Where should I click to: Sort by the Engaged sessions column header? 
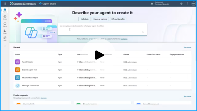point(177,54)
